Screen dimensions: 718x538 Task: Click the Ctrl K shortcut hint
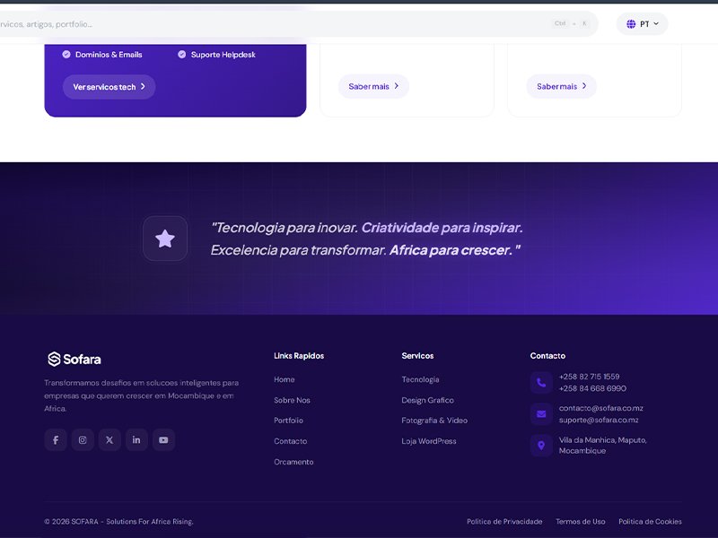(571, 23)
